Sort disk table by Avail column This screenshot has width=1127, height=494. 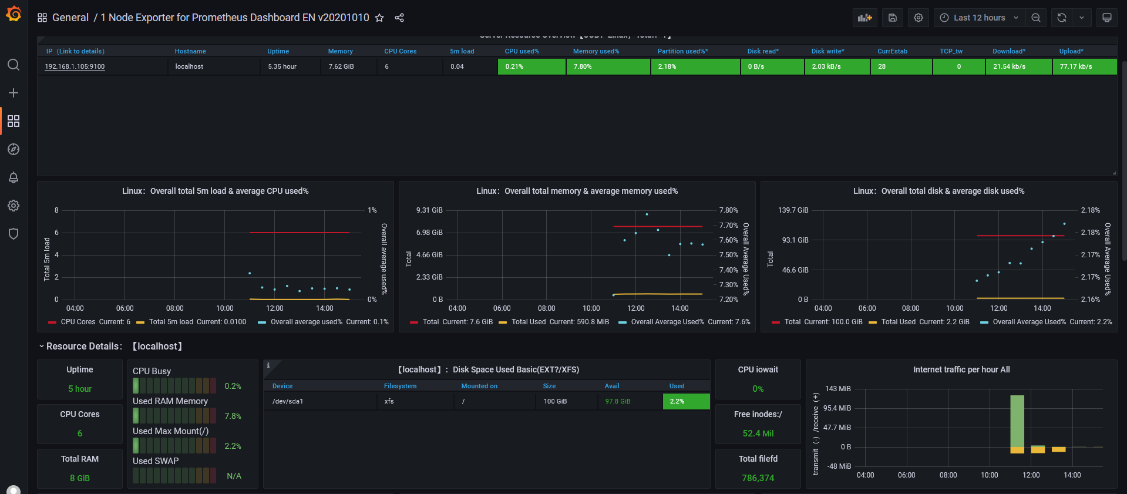click(612, 386)
